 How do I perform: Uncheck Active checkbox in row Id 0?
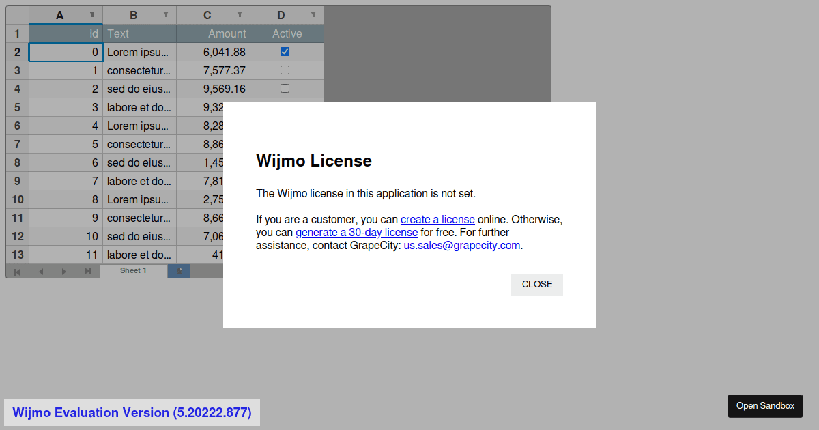[285, 52]
